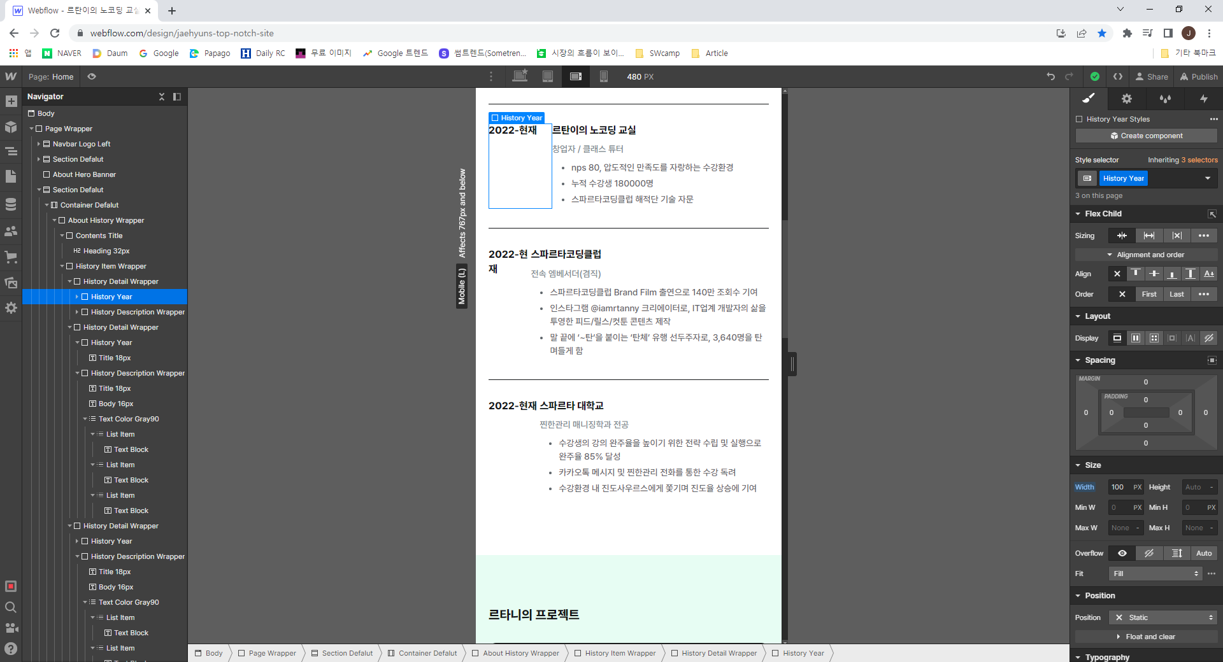Click the green publish status check icon
The height and width of the screenshot is (662, 1223).
(1094, 76)
